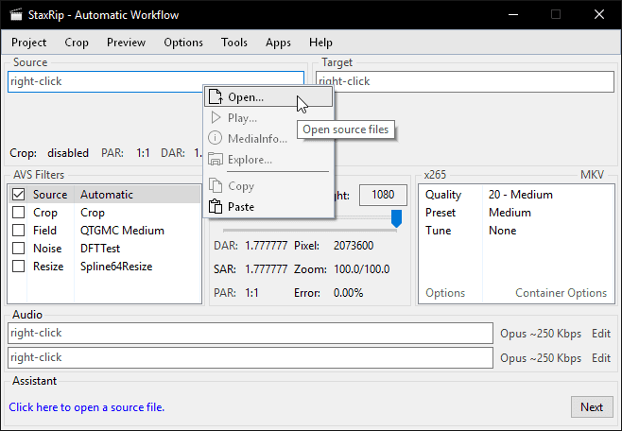Enable the Crop filter checkbox

coord(18,212)
